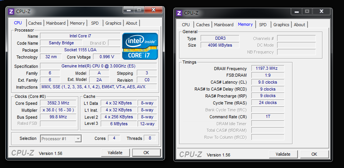Screen dimensions: 344x168
Task: Click the Technology value 32 nm
Action: click(x=51, y=57)
